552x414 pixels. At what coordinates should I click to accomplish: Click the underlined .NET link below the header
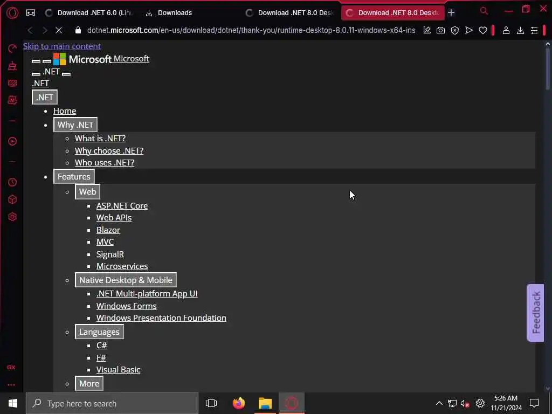40,84
